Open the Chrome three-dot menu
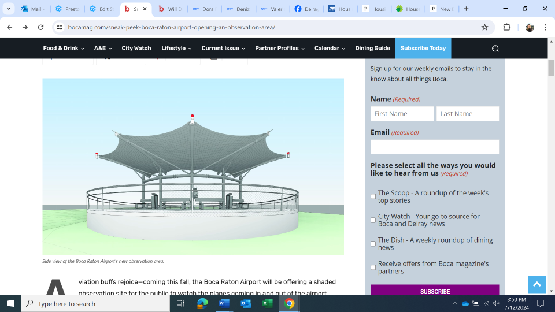The width and height of the screenshot is (555, 312). tap(545, 27)
